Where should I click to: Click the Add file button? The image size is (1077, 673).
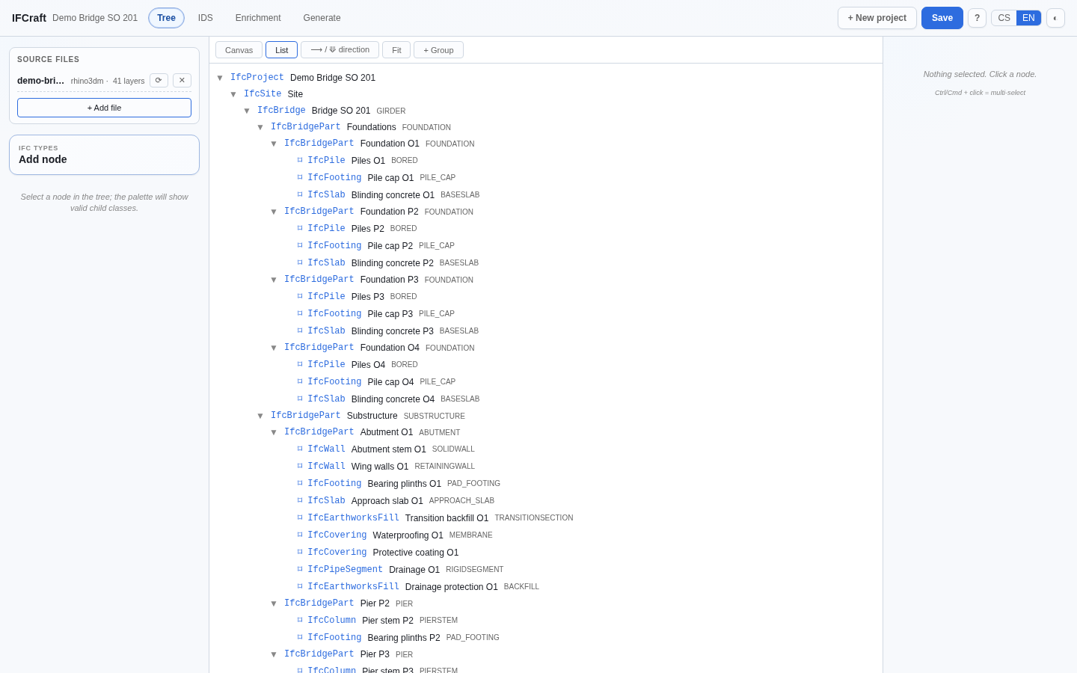click(x=104, y=108)
